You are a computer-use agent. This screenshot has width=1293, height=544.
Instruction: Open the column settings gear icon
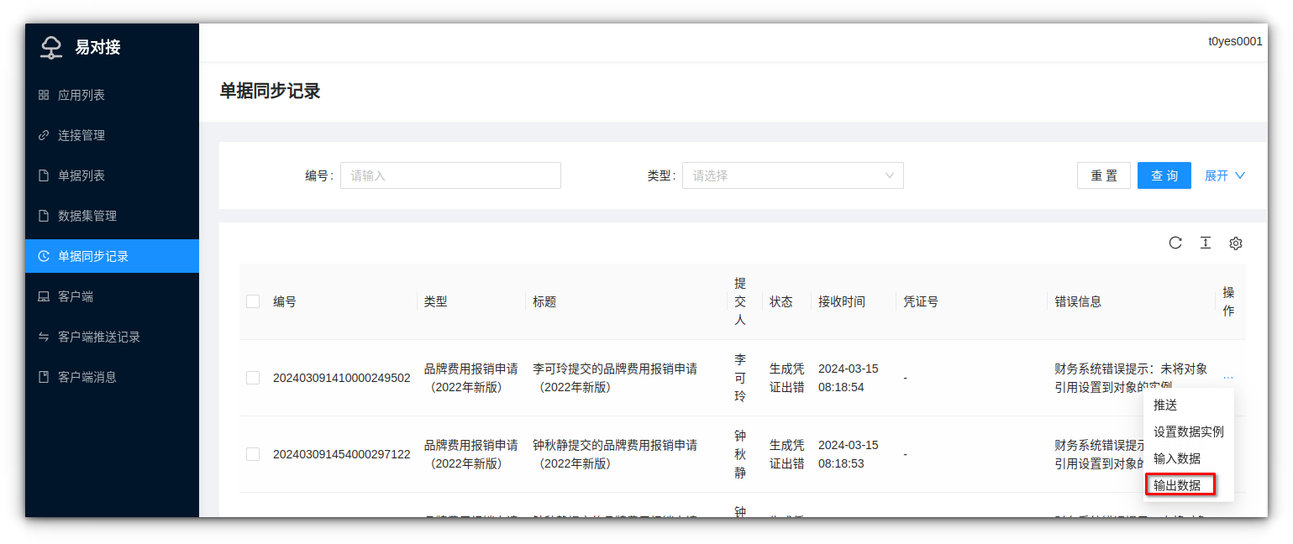point(1236,243)
